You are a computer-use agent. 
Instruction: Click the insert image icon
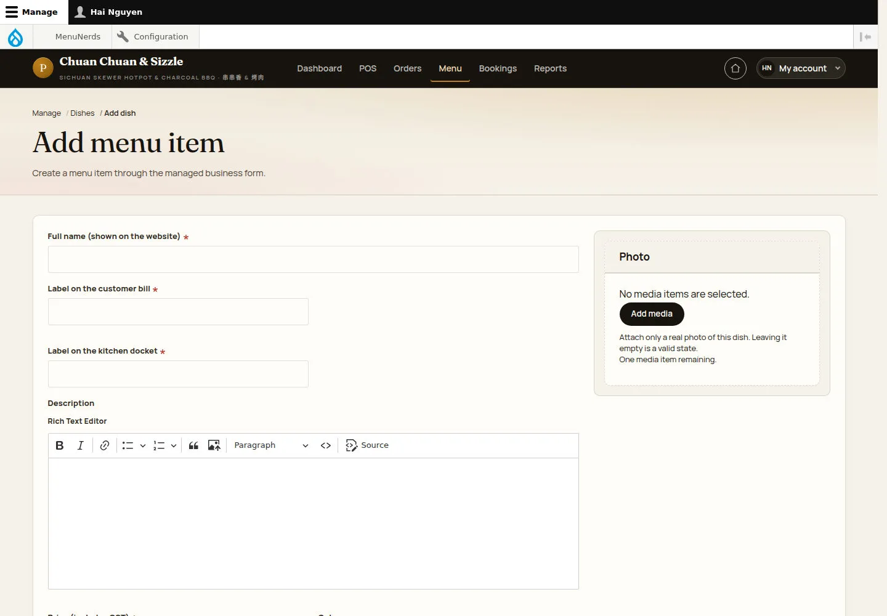pos(214,445)
